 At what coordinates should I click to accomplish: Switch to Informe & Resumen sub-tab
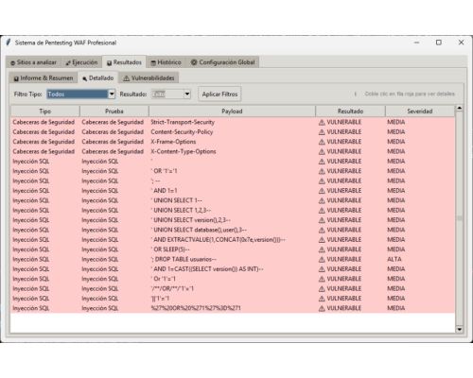tap(44, 78)
